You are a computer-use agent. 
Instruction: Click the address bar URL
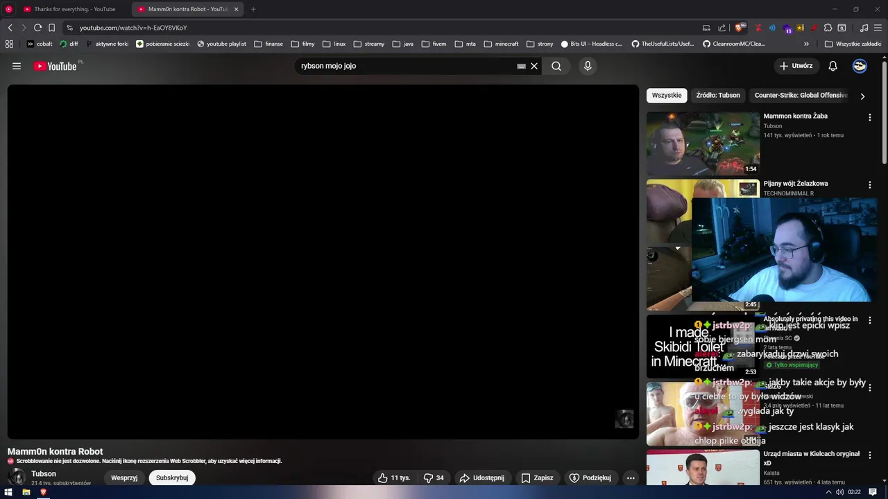pos(133,28)
